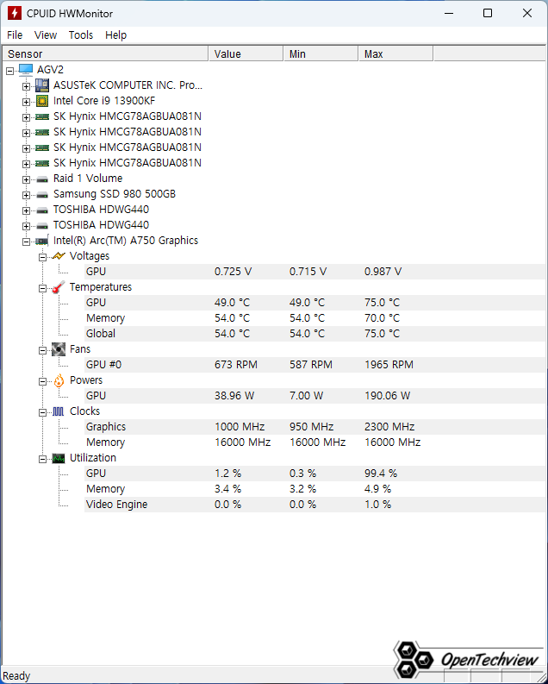The height and width of the screenshot is (684, 548).
Task: Click the ASUSTeK motherboard icon
Action: [x=42, y=85]
